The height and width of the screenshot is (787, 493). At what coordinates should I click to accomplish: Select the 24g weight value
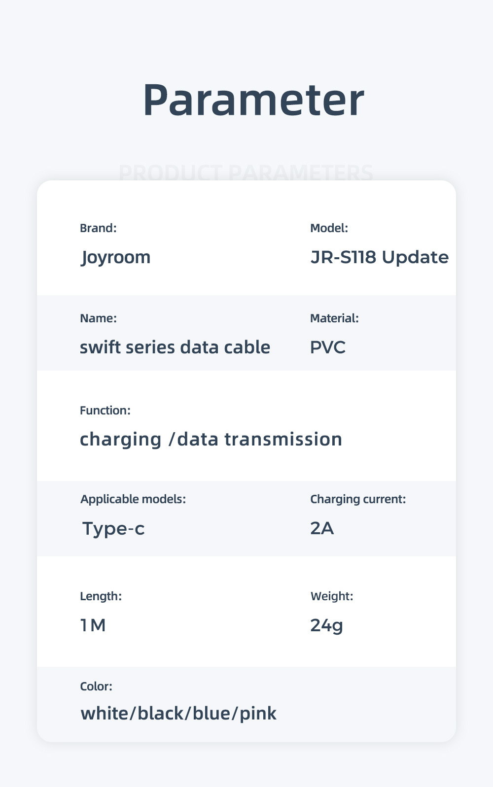pos(326,625)
